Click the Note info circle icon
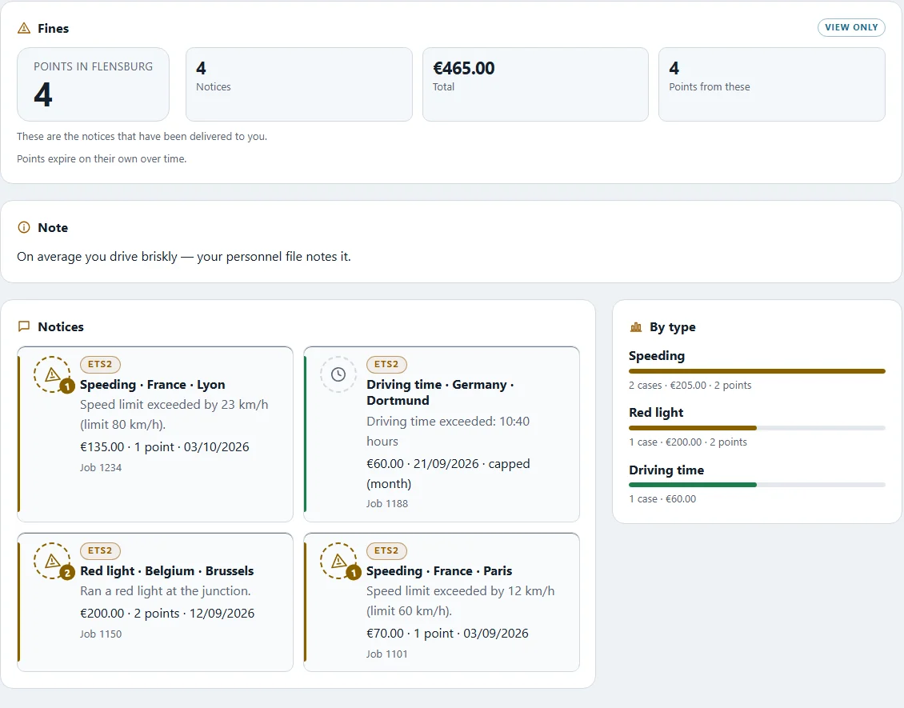The image size is (904, 708). 24,227
